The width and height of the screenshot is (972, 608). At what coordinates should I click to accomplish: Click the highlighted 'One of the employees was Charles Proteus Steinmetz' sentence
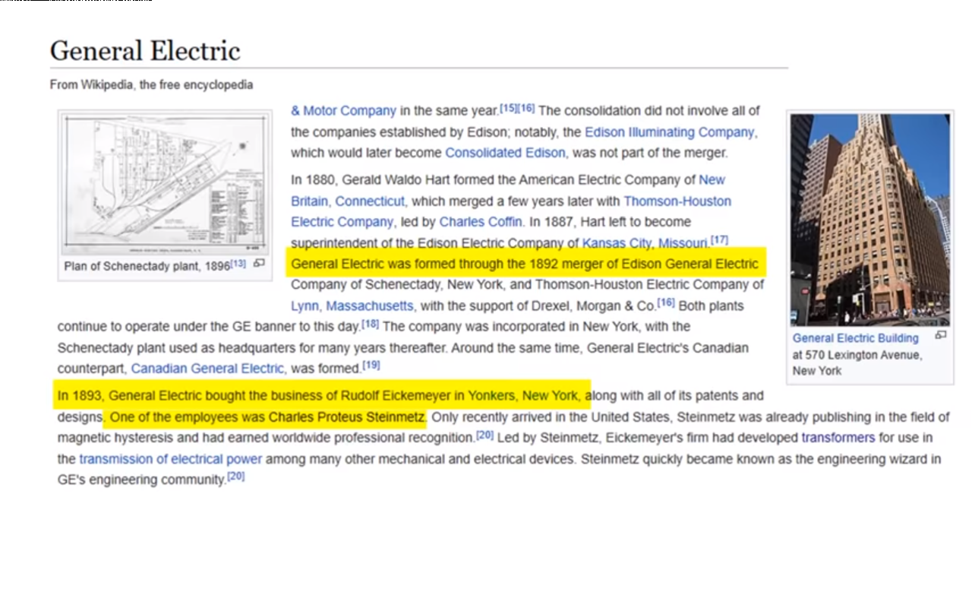pos(267,417)
